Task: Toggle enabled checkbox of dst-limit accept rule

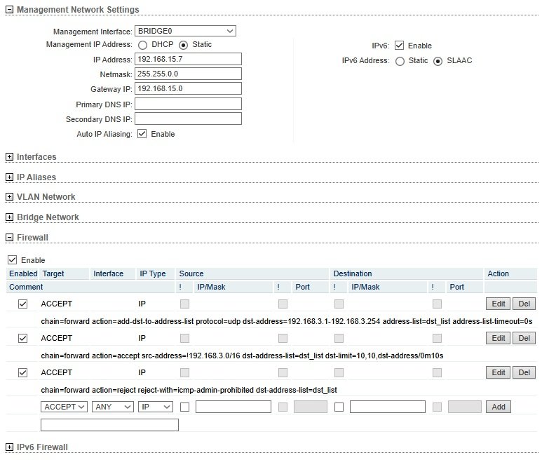Action: coord(23,339)
